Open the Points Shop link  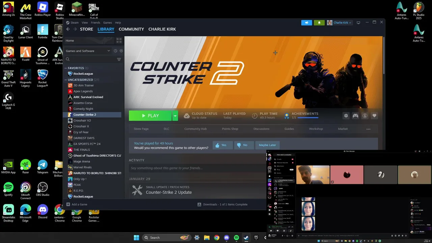coord(230,129)
